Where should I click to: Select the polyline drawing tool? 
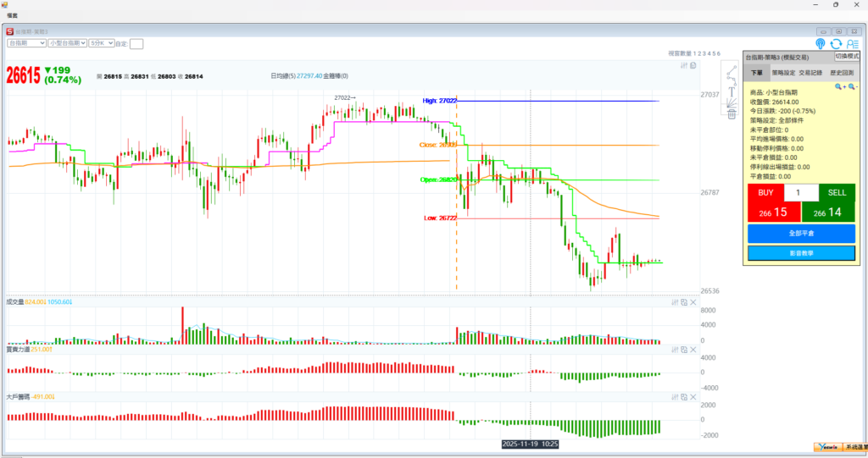(731, 79)
